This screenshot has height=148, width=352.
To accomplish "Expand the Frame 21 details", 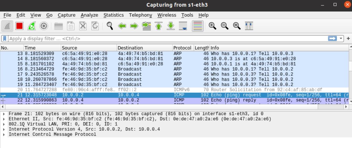I will [x=4, y=113].
